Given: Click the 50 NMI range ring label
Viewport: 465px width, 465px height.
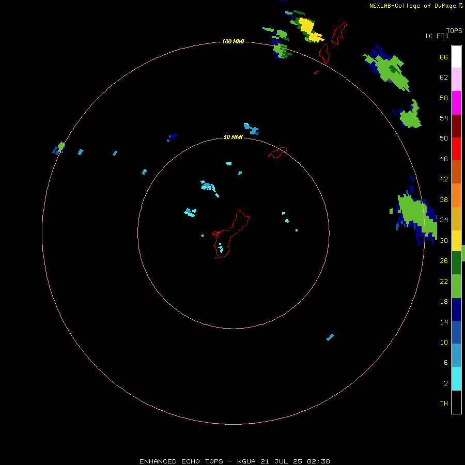Looking at the screenshot, I should (x=233, y=137).
